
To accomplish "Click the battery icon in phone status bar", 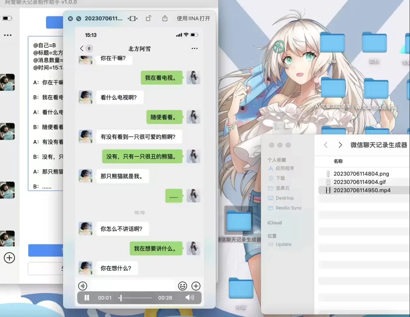I will pyautogui.click(x=195, y=35).
